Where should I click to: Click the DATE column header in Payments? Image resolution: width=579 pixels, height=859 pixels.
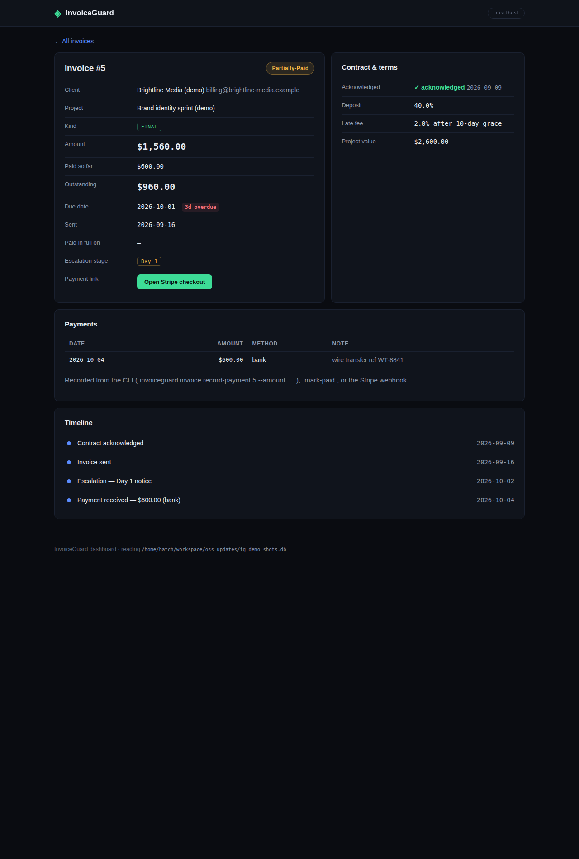coord(77,344)
